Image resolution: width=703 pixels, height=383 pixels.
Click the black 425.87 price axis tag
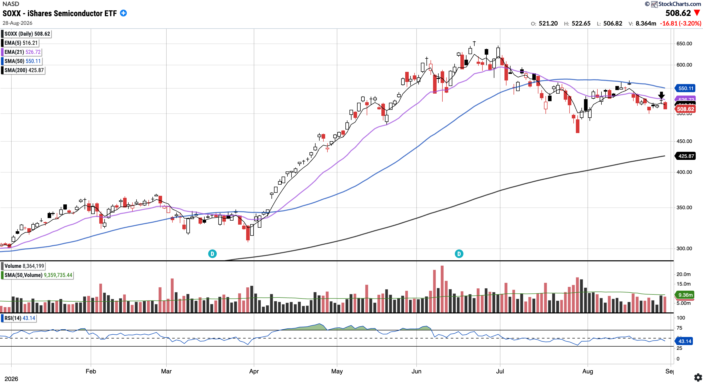[686, 156]
